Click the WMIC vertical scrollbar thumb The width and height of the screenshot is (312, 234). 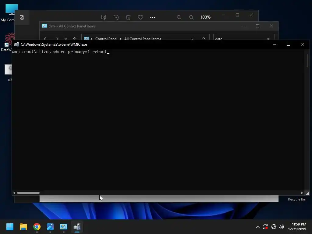click(307, 61)
